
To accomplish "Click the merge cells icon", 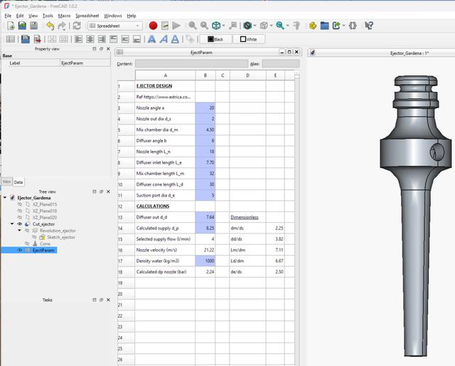I will [52, 39].
